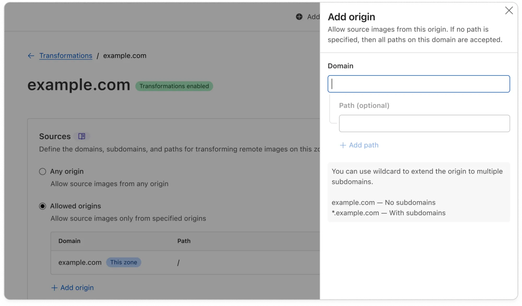Select the Allowed origins radio button
522x306 pixels.
pyautogui.click(x=42, y=206)
